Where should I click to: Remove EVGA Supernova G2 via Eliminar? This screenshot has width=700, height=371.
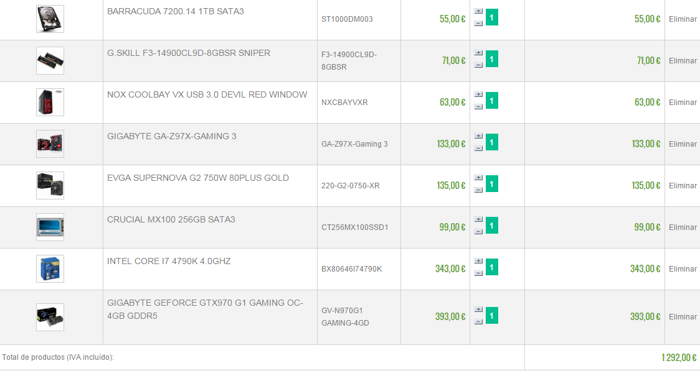click(x=683, y=186)
